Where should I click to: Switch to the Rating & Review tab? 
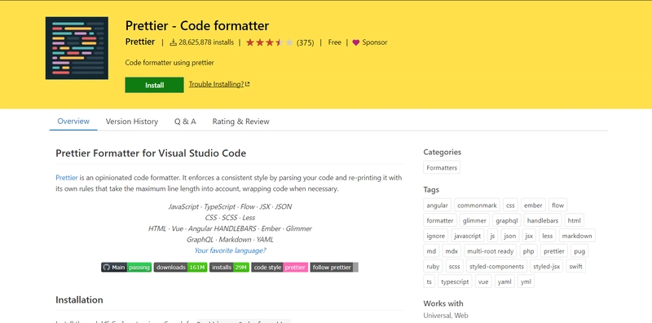pos(240,122)
